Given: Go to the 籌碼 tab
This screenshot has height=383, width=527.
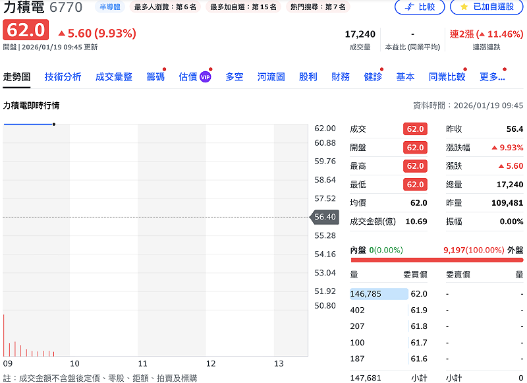Looking at the screenshot, I should pos(155,77).
